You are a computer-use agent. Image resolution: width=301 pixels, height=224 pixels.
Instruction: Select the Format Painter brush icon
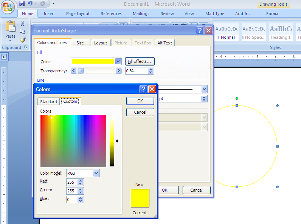pyautogui.click(x=23, y=40)
